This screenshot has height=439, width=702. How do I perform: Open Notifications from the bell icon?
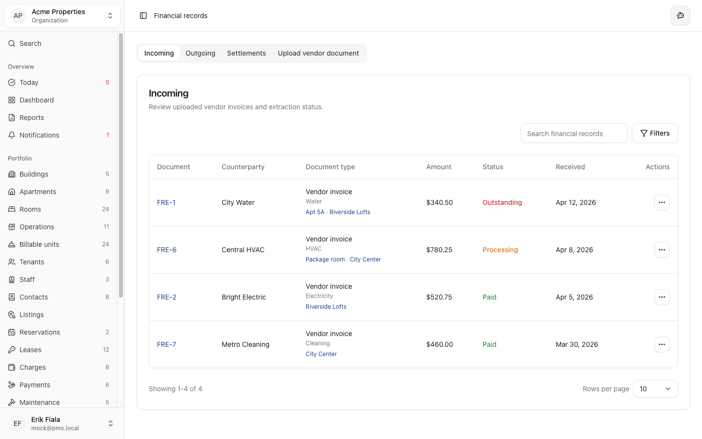tap(12, 135)
